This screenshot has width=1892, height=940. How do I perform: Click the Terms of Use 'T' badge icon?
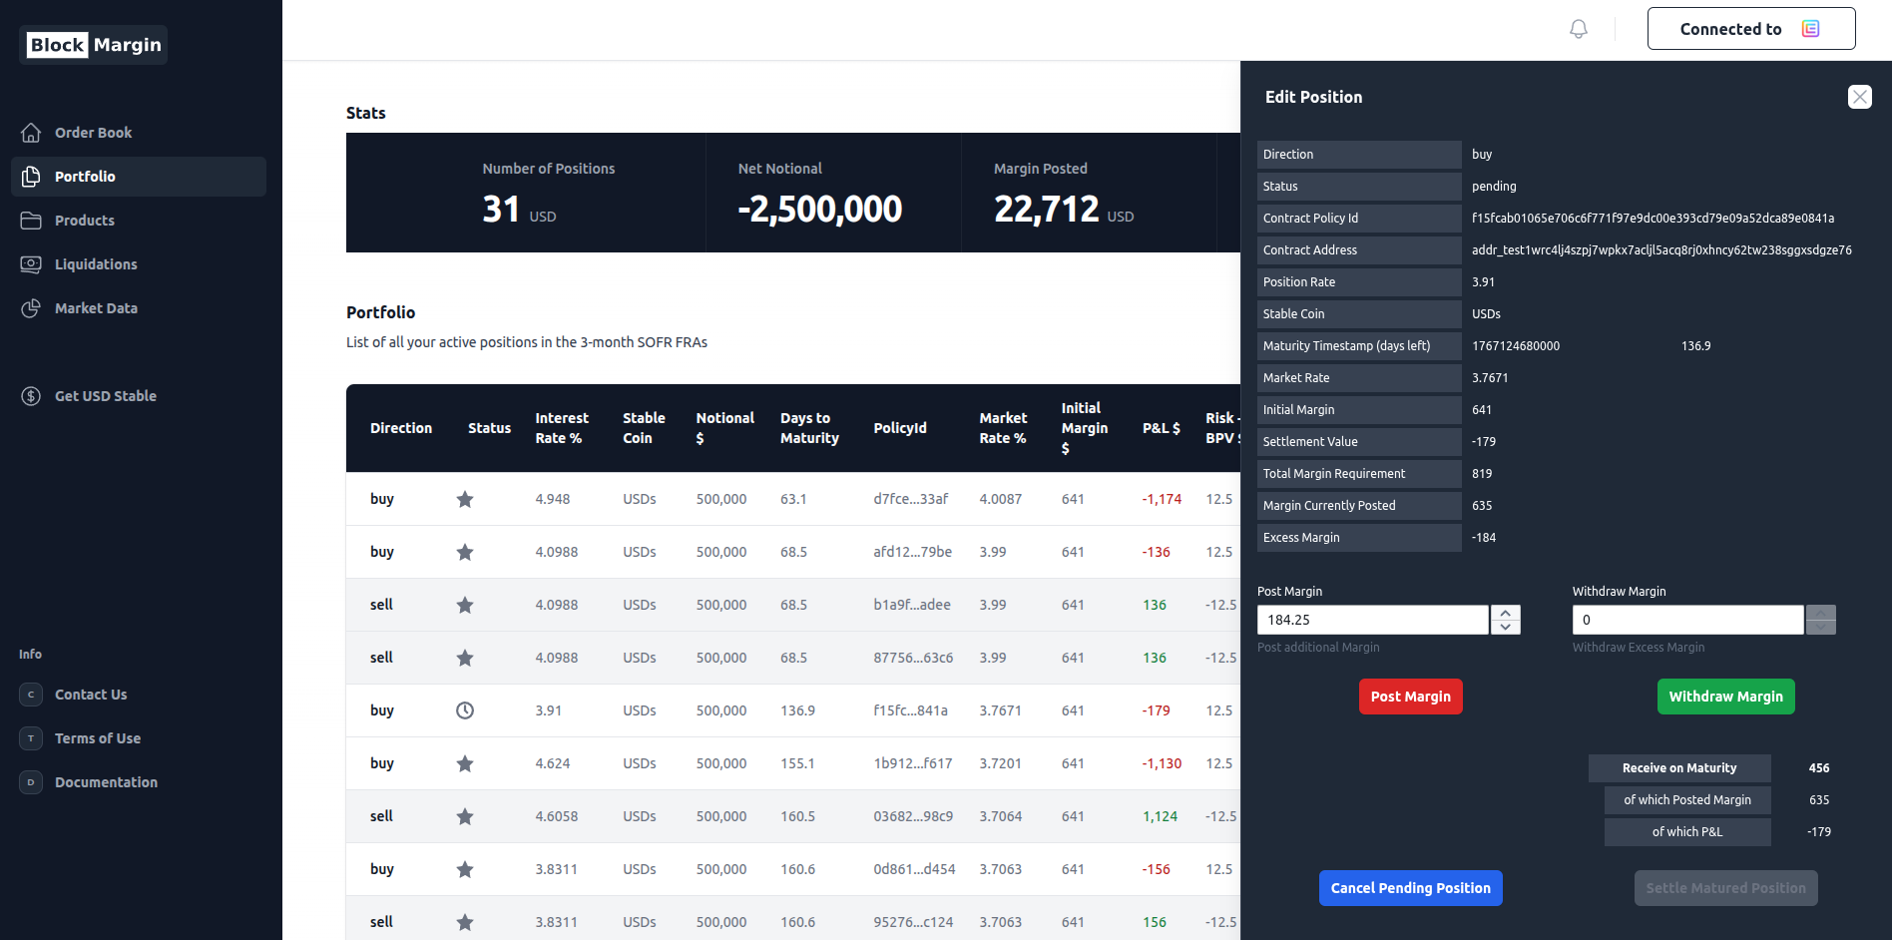pos(31,738)
